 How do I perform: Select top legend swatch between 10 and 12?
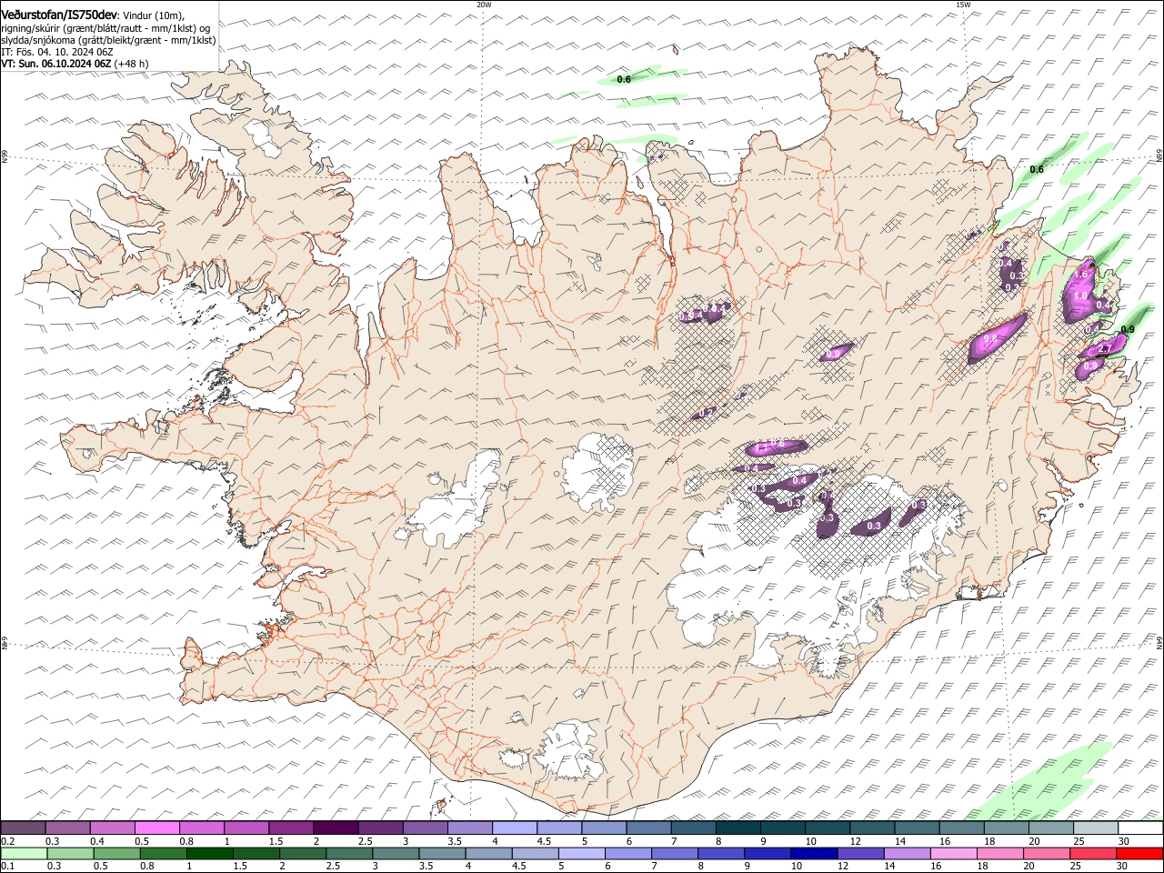[x=828, y=828]
